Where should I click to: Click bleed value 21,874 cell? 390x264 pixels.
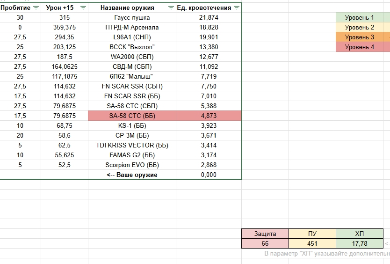[x=209, y=17]
